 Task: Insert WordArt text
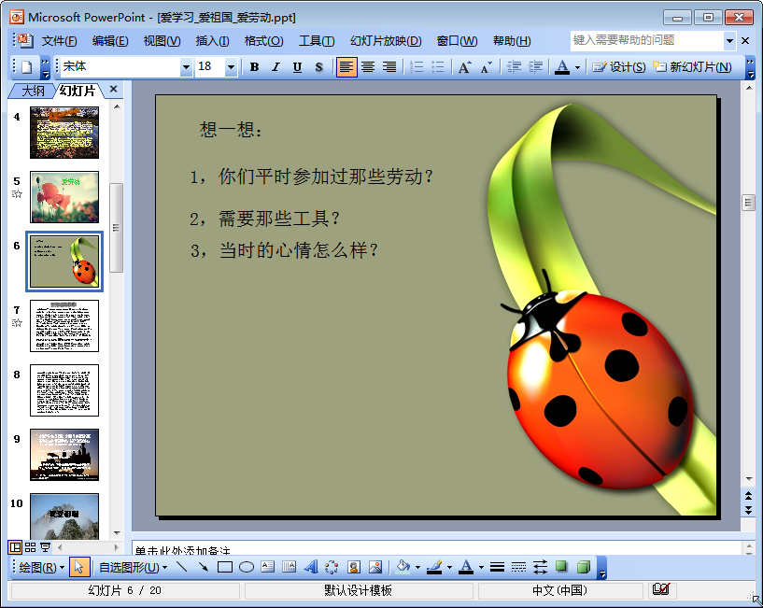[x=311, y=567]
